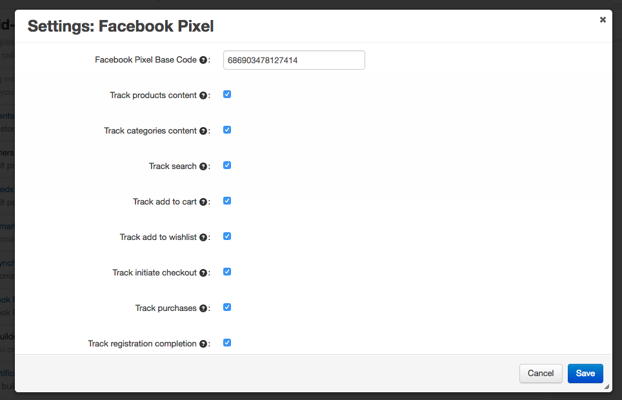This screenshot has height=400, width=622.
Task: Show help for Track products content
Action: coord(203,95)
